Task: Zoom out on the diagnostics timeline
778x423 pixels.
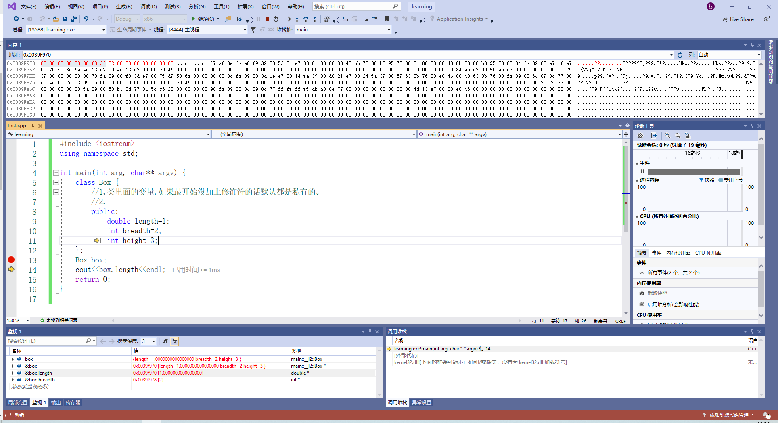Action: [678, 136]
